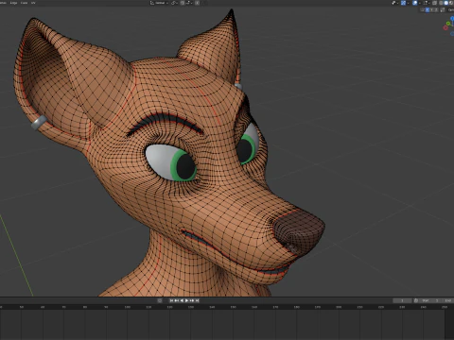Enable Y axis mesh mirror
This screenshot has width=454, height=340.
(431, 9)
